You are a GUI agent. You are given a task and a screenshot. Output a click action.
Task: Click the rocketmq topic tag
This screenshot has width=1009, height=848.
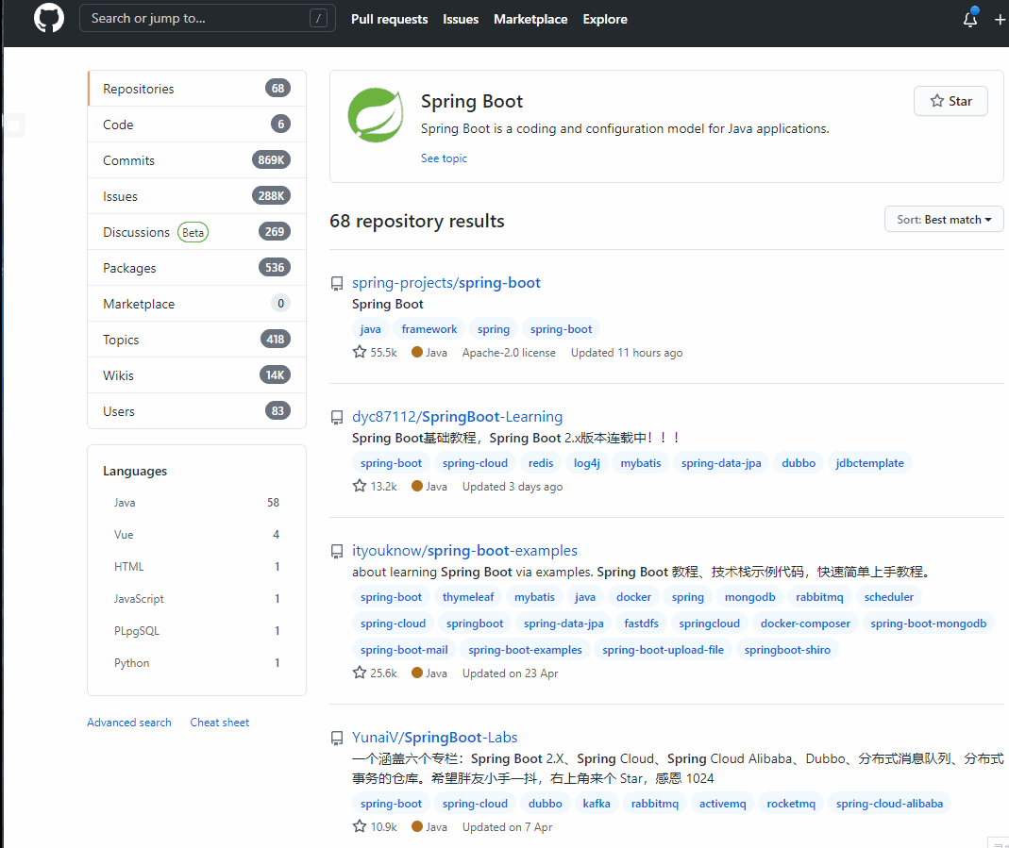[791, 803]
